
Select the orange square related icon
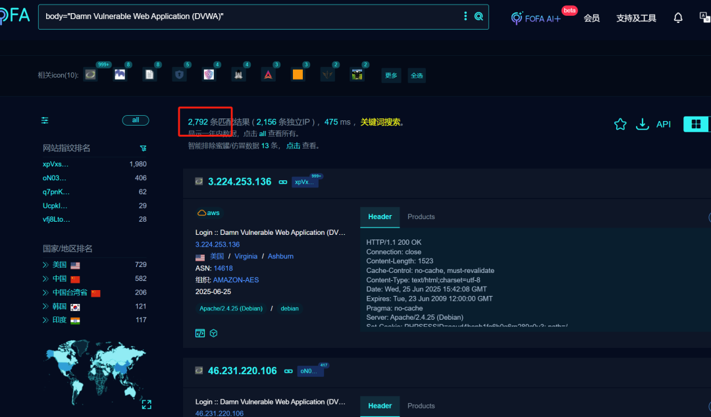click(x=298, y=74)
